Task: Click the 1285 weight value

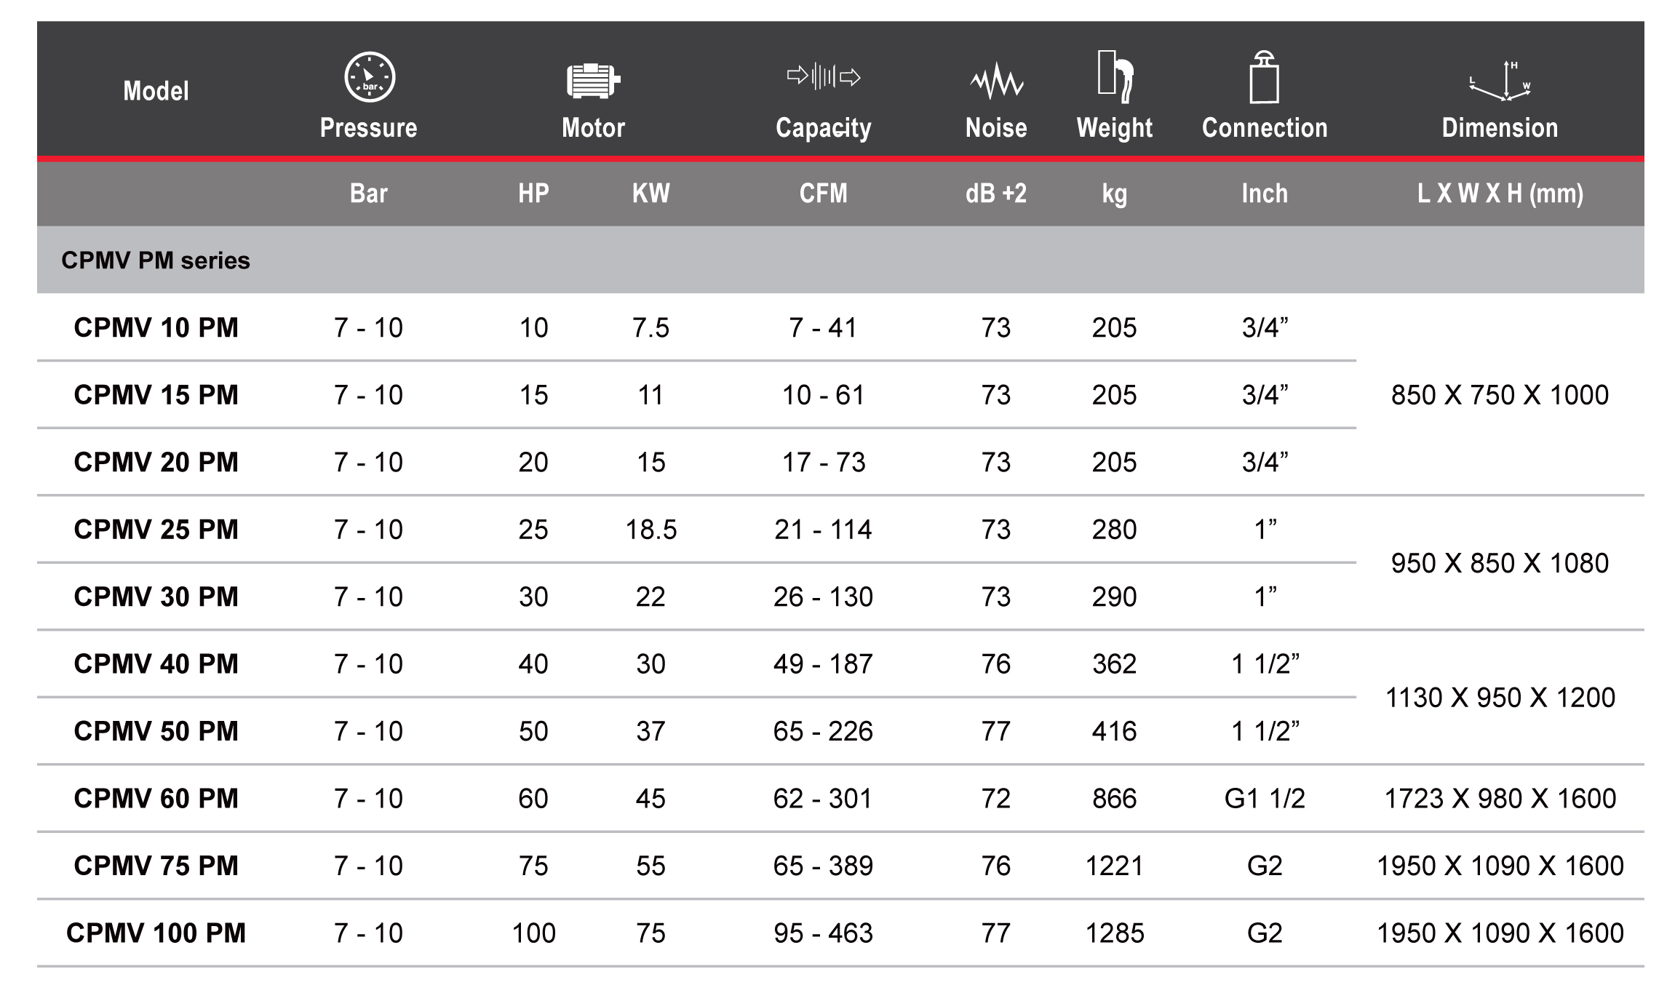Action: (1115, 933)
